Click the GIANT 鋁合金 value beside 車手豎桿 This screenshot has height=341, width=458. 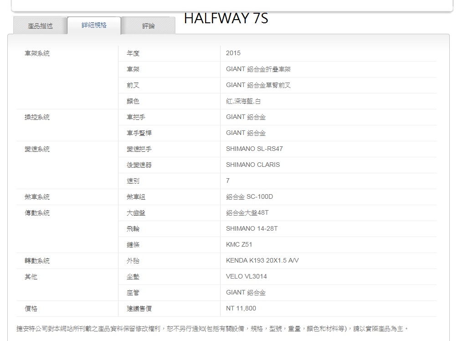tap(246, 133)
